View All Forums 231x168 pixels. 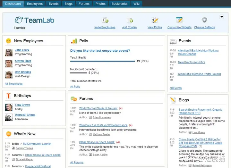77,163
